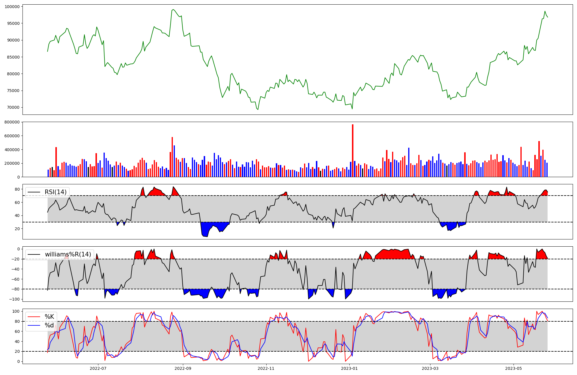This screenshot has height=375, width=577.
Task: Click the %K legend entry
Action: pos(49,317)
